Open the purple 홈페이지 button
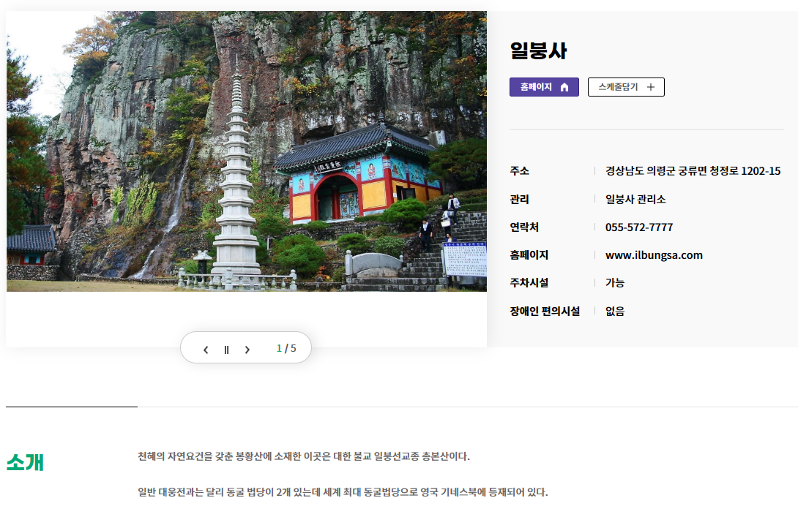This screenshot has width=798, height=517. (544, 87)
